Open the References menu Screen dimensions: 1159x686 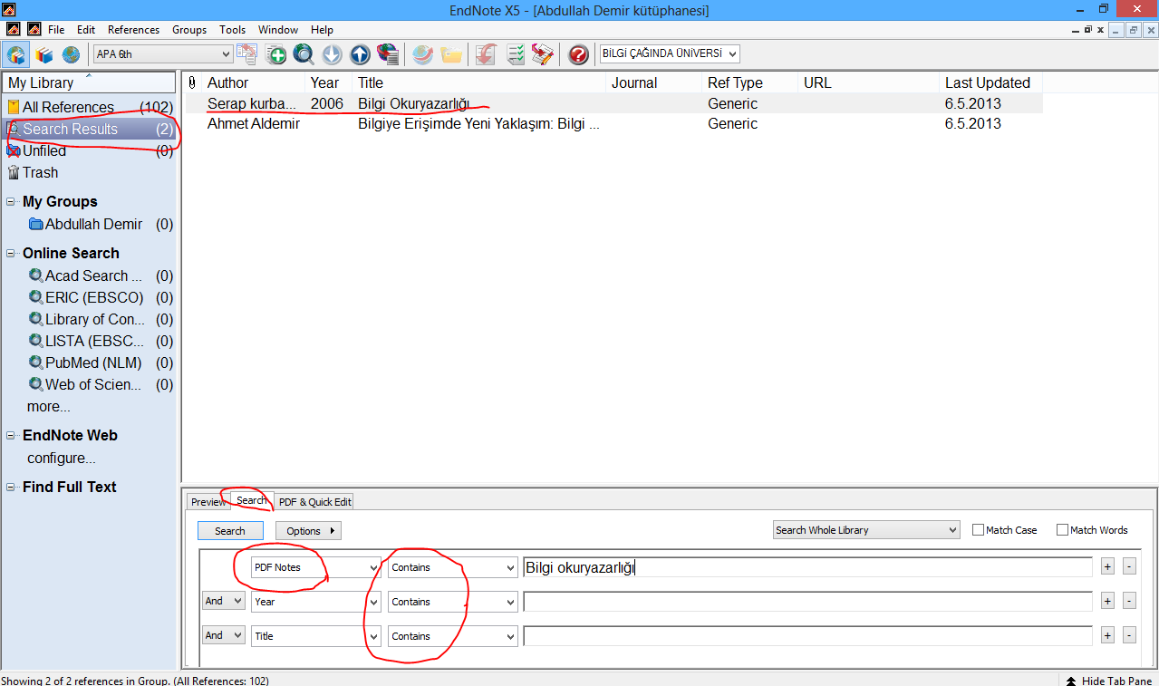click(x=133, y=30)
